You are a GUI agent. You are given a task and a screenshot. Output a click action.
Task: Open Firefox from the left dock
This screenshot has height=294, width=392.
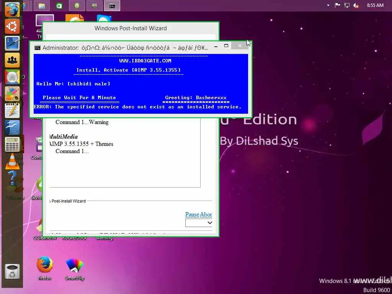tap(12, 9)
